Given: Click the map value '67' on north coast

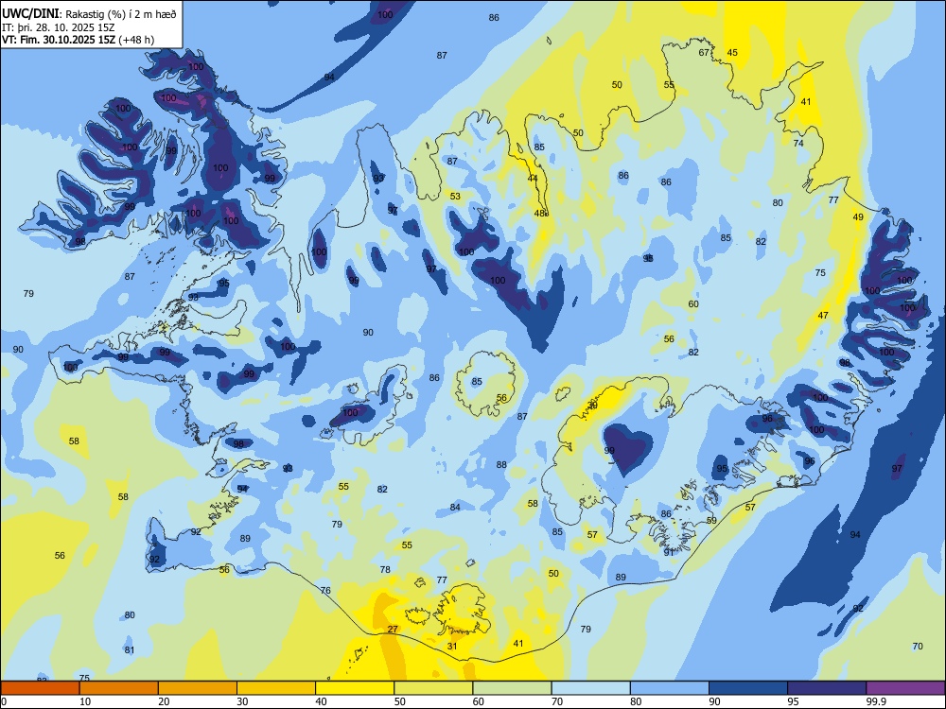Looking at the screenshot, I should (x=704, y=52).
